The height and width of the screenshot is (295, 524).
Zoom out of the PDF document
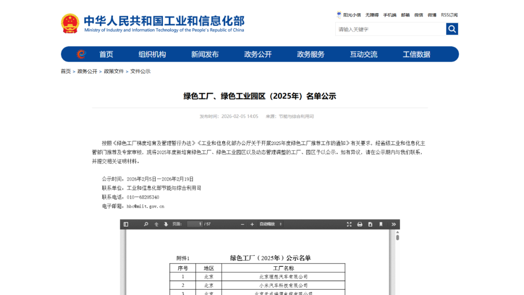pos(243,224)
